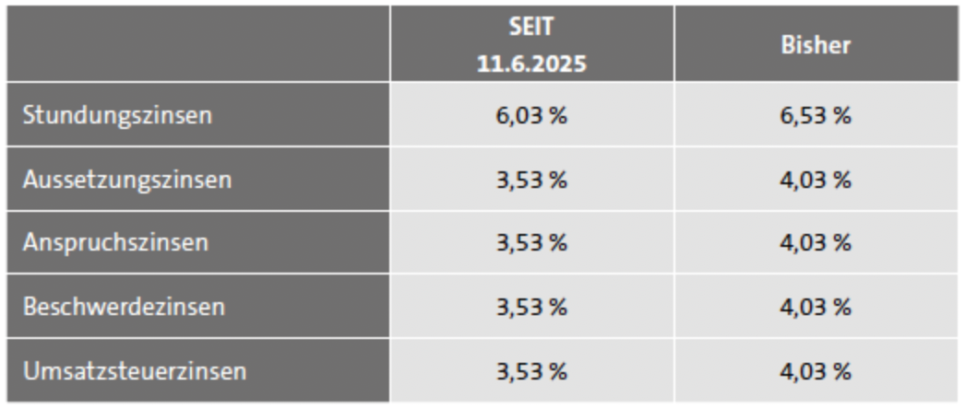Viewport: 965px width, 409px height.
Task: Click the empty top-left header cell
Action: [197, 45]
